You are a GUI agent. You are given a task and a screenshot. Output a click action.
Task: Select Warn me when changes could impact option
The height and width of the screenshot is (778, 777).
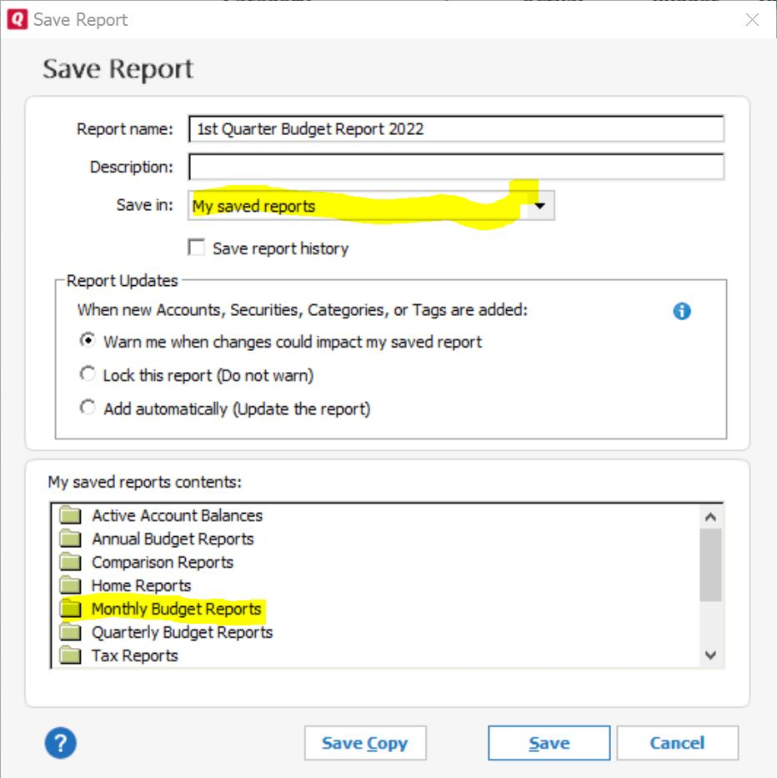[88, 340]
